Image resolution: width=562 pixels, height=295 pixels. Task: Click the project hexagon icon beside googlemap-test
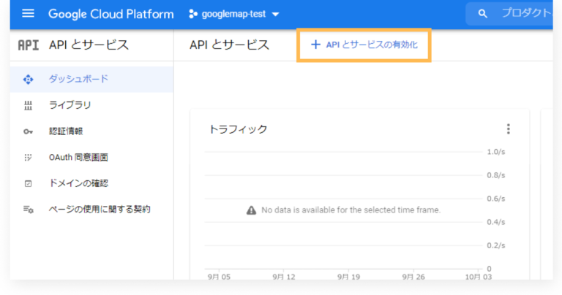click(x=194, y=14)
